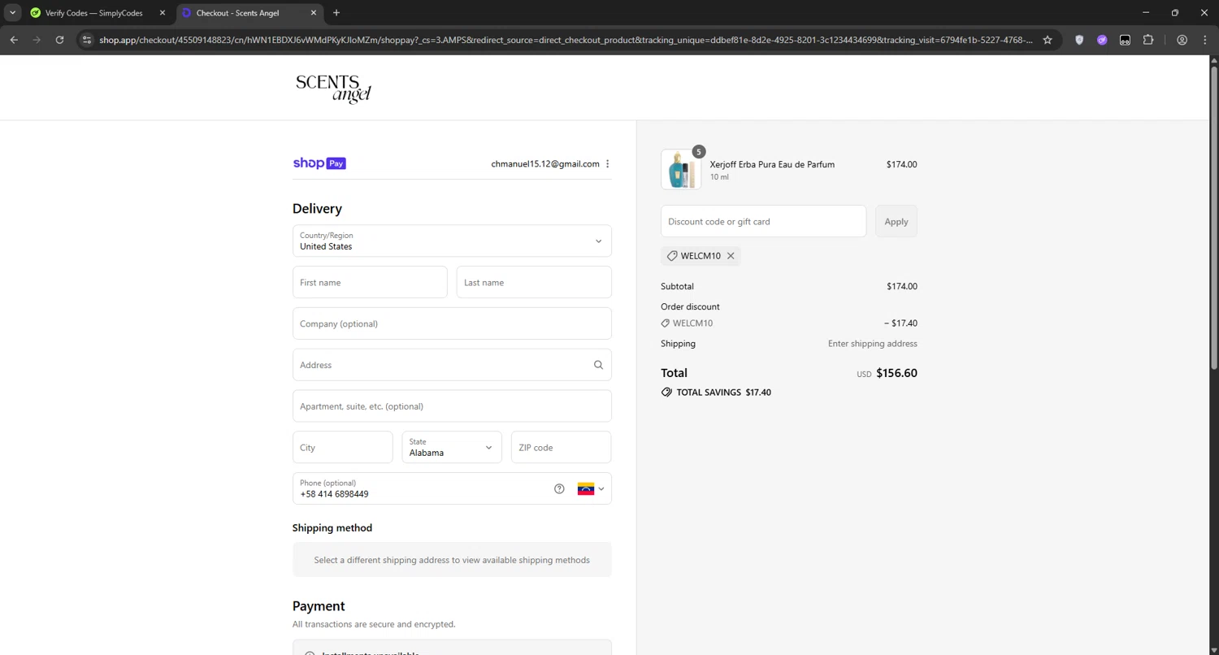Click the ZIP code field

561,448
